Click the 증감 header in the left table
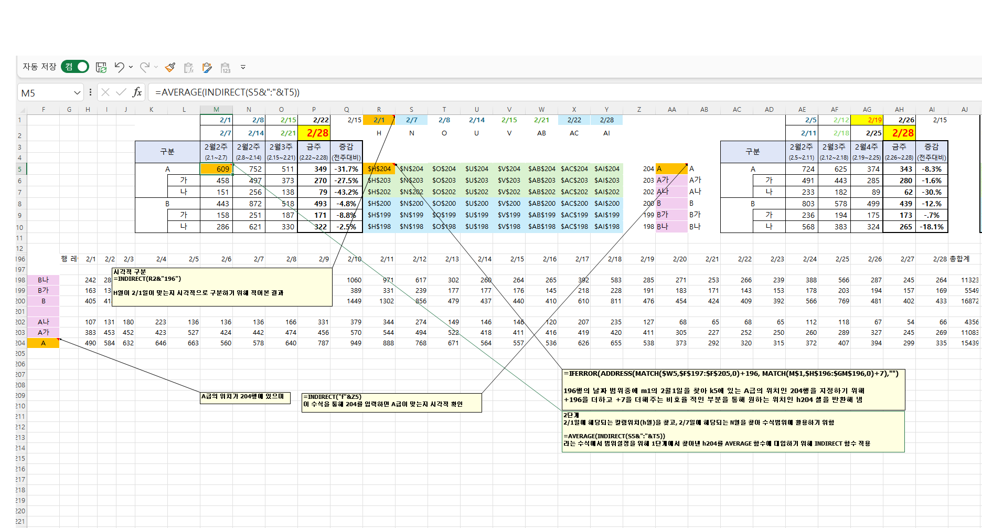The height and width of the screenshot is (528, 982). tap(346, 152)
